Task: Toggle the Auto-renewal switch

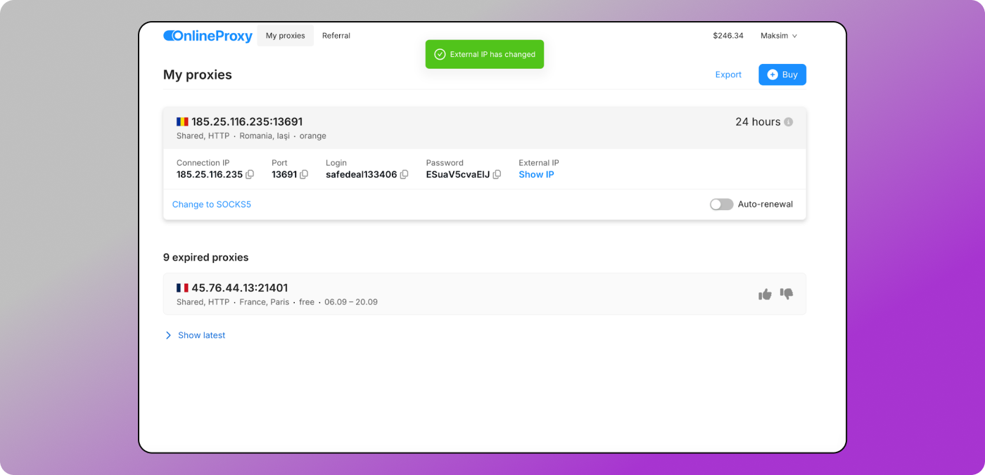Action: (x=721, y=204)
